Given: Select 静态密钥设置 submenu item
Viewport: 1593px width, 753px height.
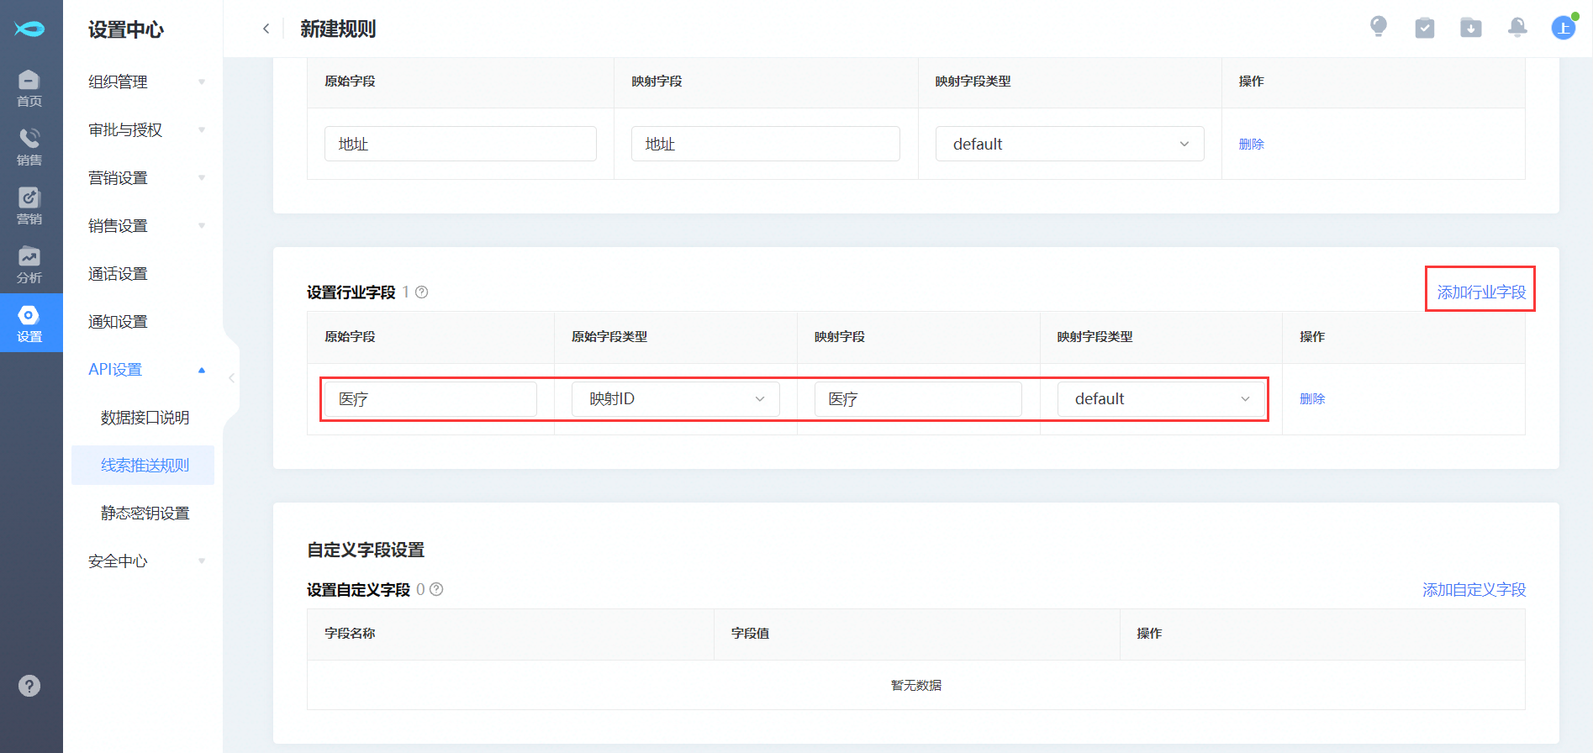Looking at the screenshot, I should click(x=145, y=513).
